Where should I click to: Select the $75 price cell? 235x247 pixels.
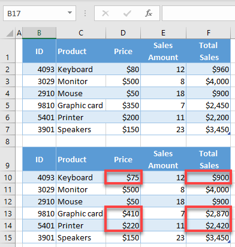(x=123, y=177)
